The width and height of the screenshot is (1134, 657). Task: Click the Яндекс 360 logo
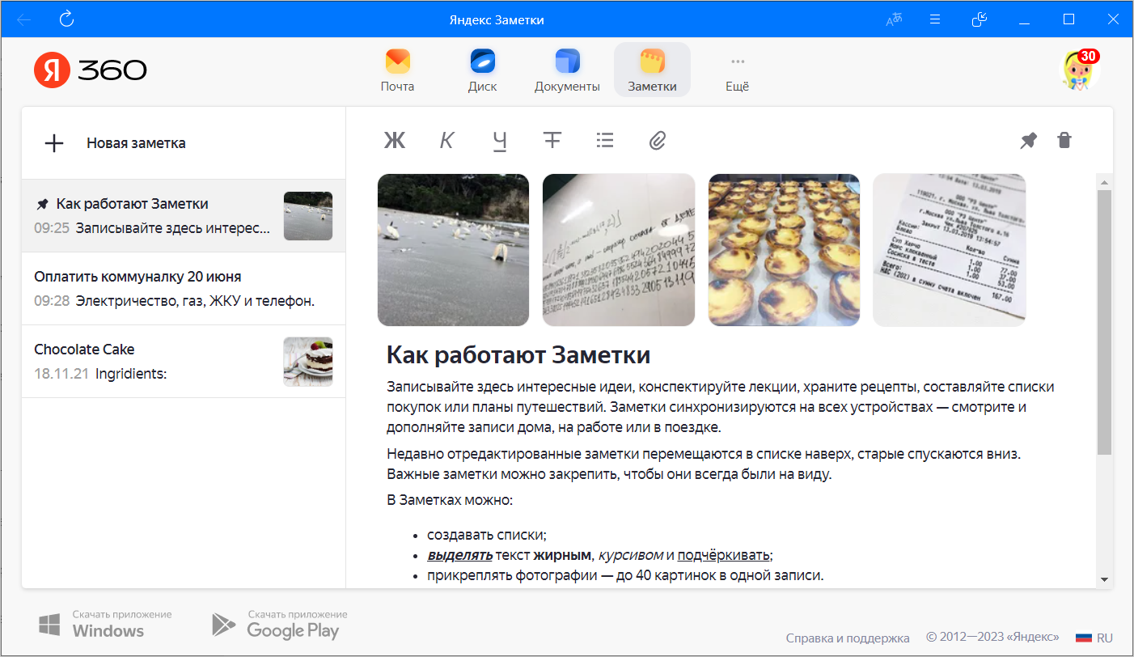(91, 71)
